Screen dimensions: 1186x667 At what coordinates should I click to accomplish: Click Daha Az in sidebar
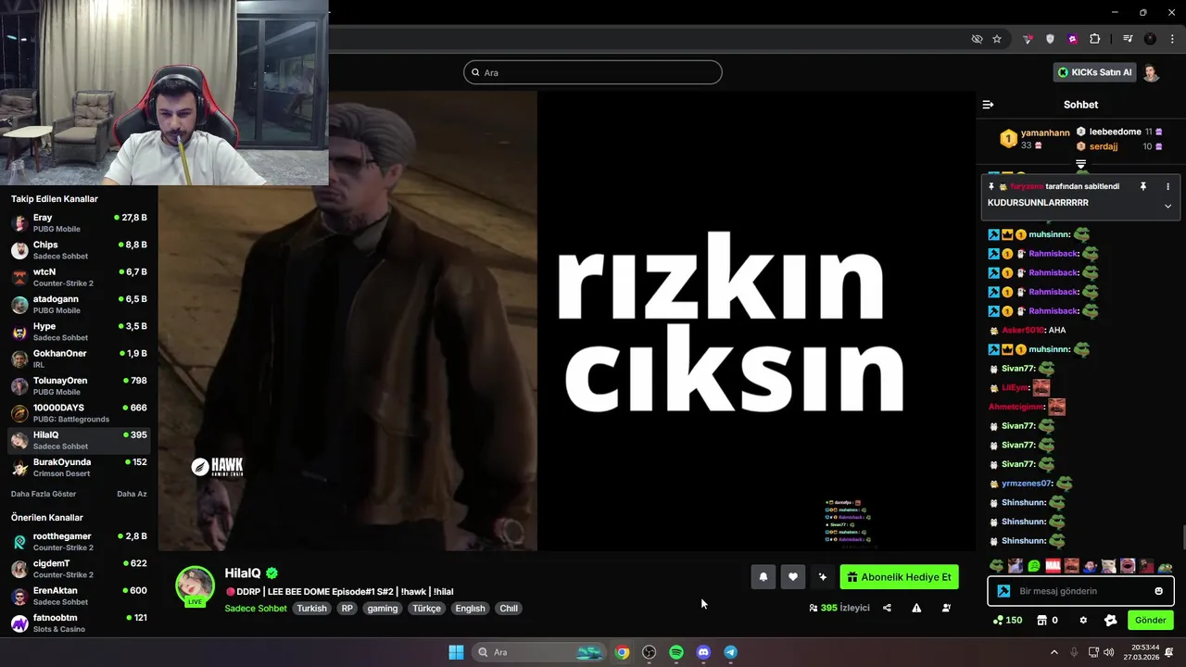click(132, 494)
